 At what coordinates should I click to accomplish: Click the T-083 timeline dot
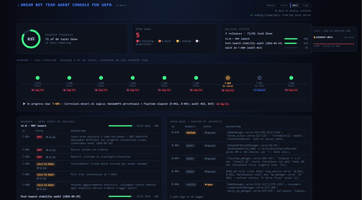click(164, 78)
